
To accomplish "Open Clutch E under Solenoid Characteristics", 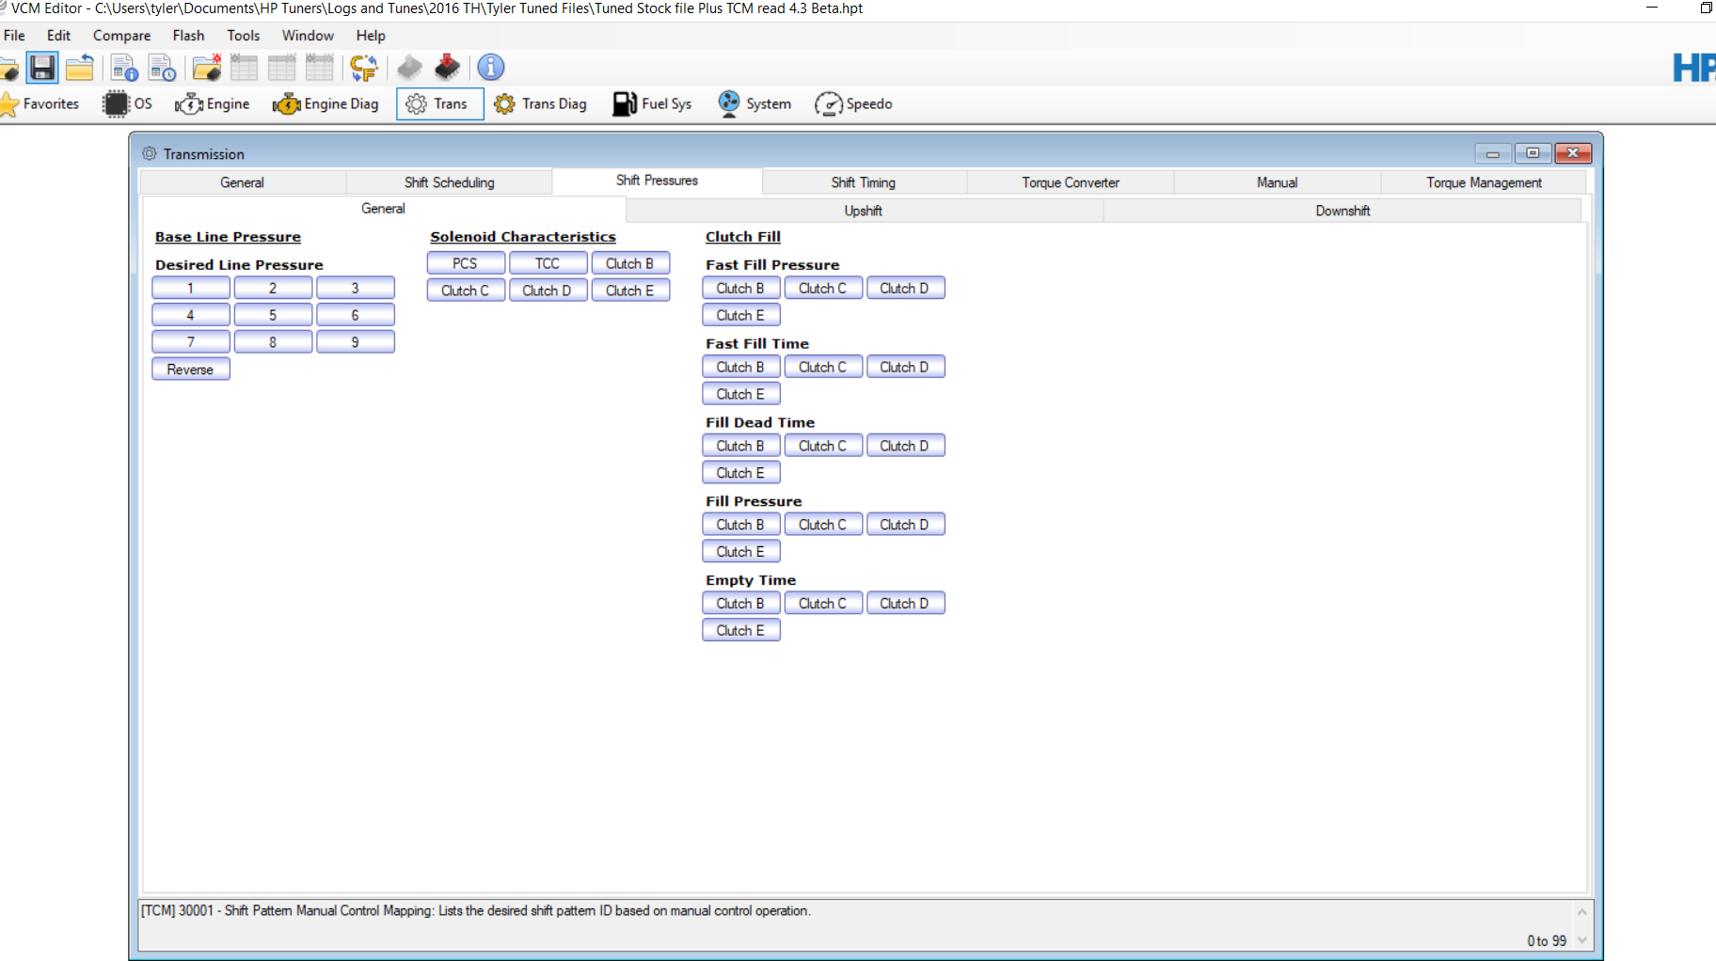I will coord(629,291).
